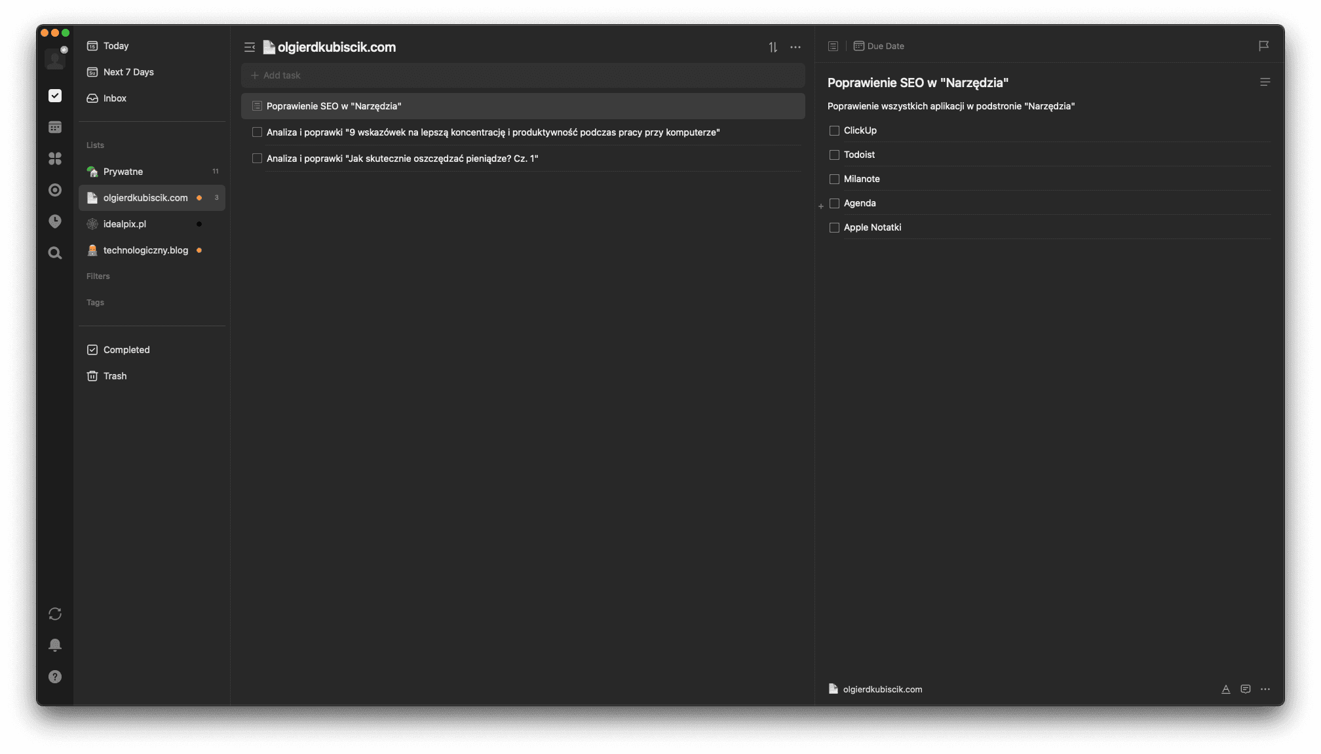Collapse the sidebar with the toggle icon

click(250, 47)
